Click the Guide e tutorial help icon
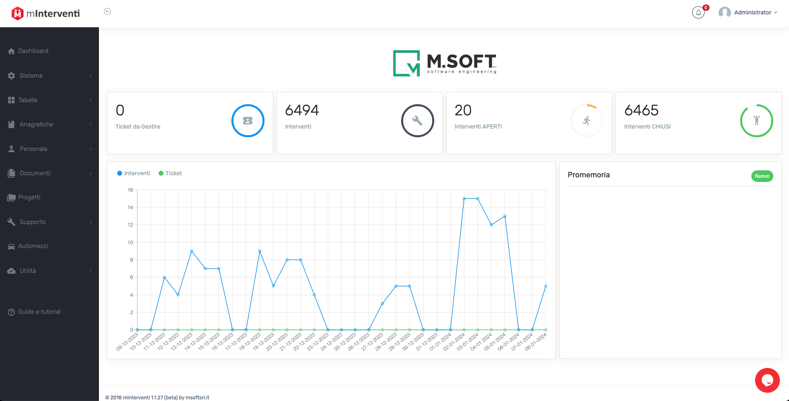The image size is (789, 401). coord(12,312)
